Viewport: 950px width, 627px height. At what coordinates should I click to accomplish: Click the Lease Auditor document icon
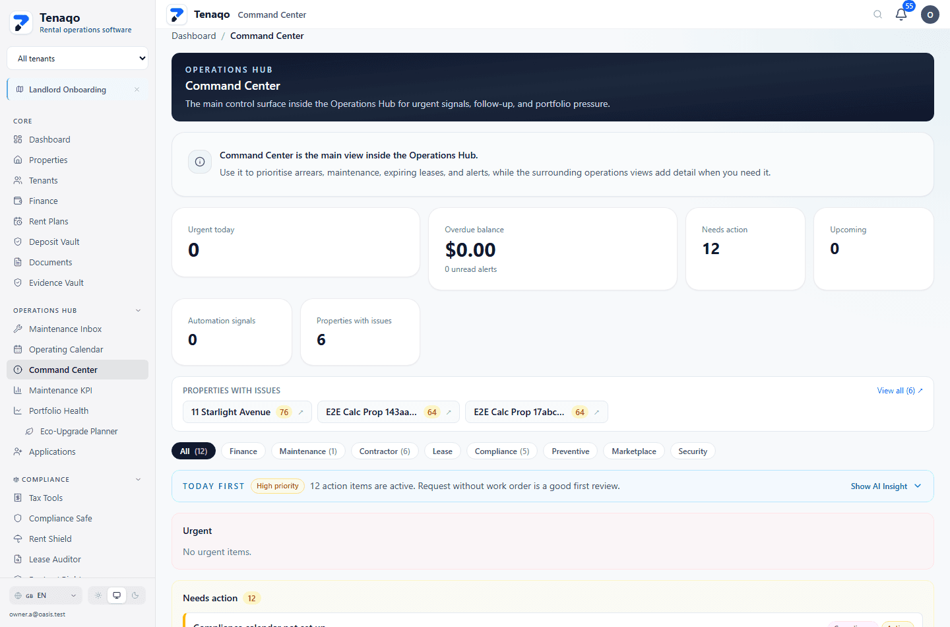(18, 559)
